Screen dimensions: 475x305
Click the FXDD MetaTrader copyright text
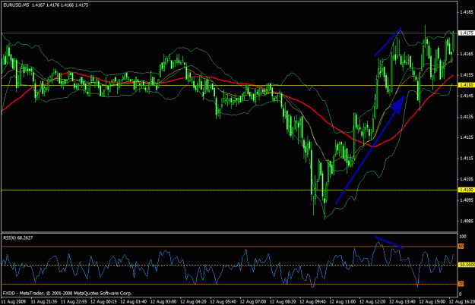[67, 293]
